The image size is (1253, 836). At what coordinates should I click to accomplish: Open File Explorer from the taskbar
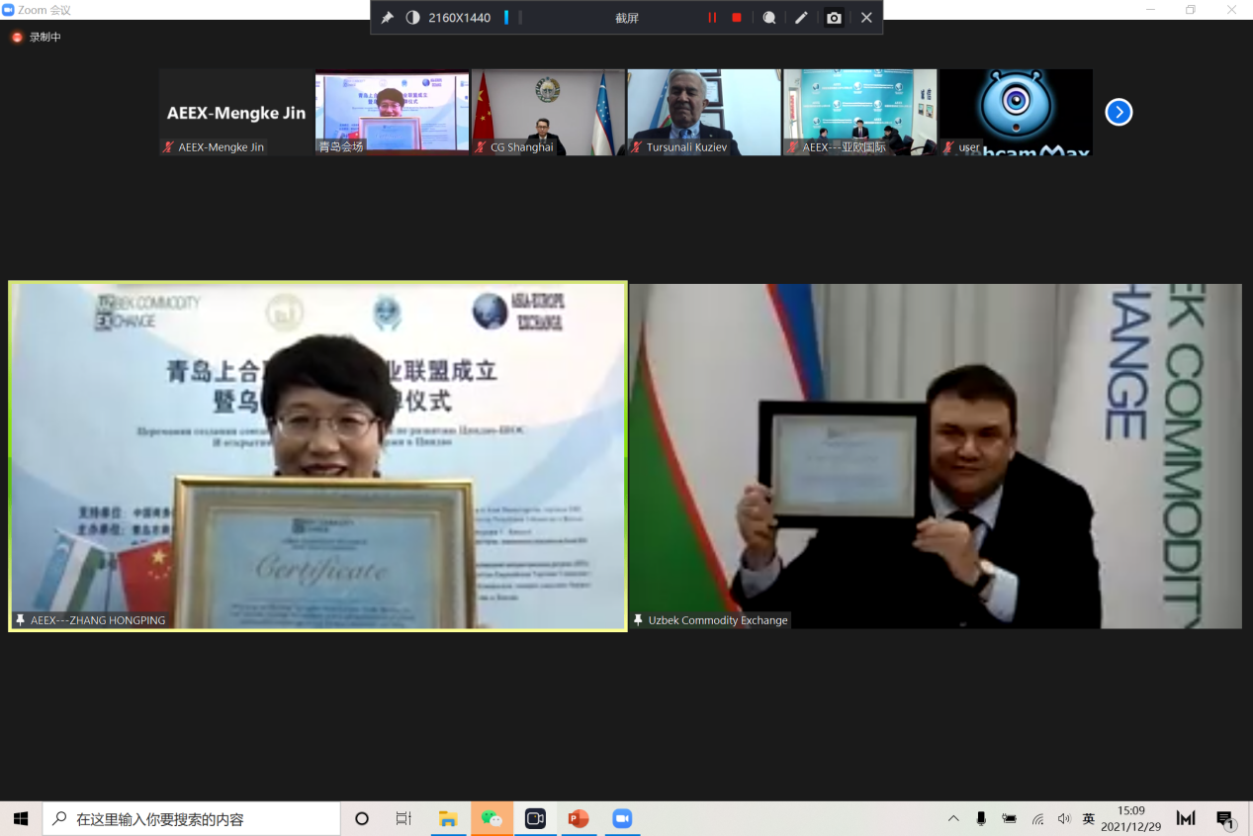click(x=448, y=818)
